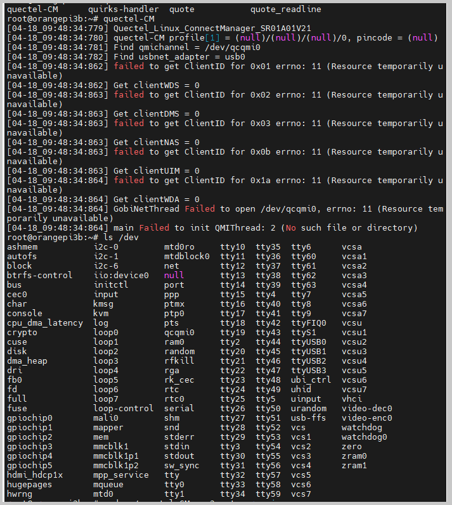Click the 'Quectel_Linux_ConnectManager_SR01A01V21' text

tap(212, 29)
